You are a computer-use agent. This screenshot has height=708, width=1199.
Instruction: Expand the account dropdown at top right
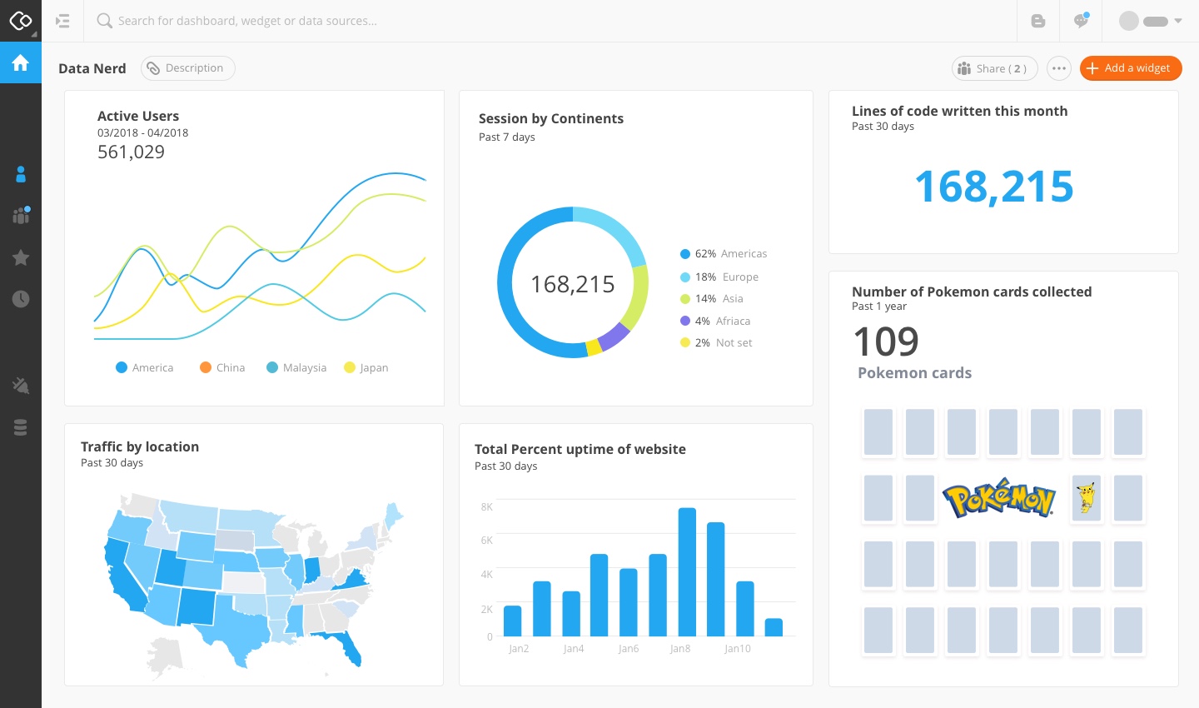coord(1177,20)
